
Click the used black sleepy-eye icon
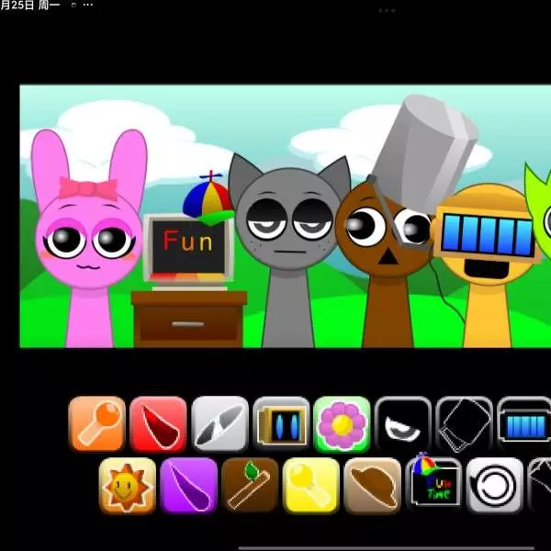click(403, 423)
